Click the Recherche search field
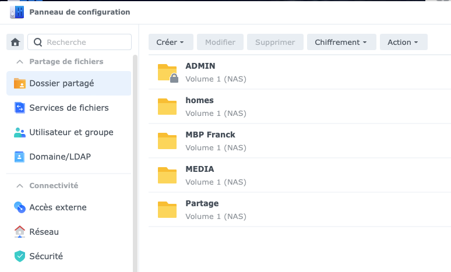Screen dimensions: 451x272 point(86,42)
